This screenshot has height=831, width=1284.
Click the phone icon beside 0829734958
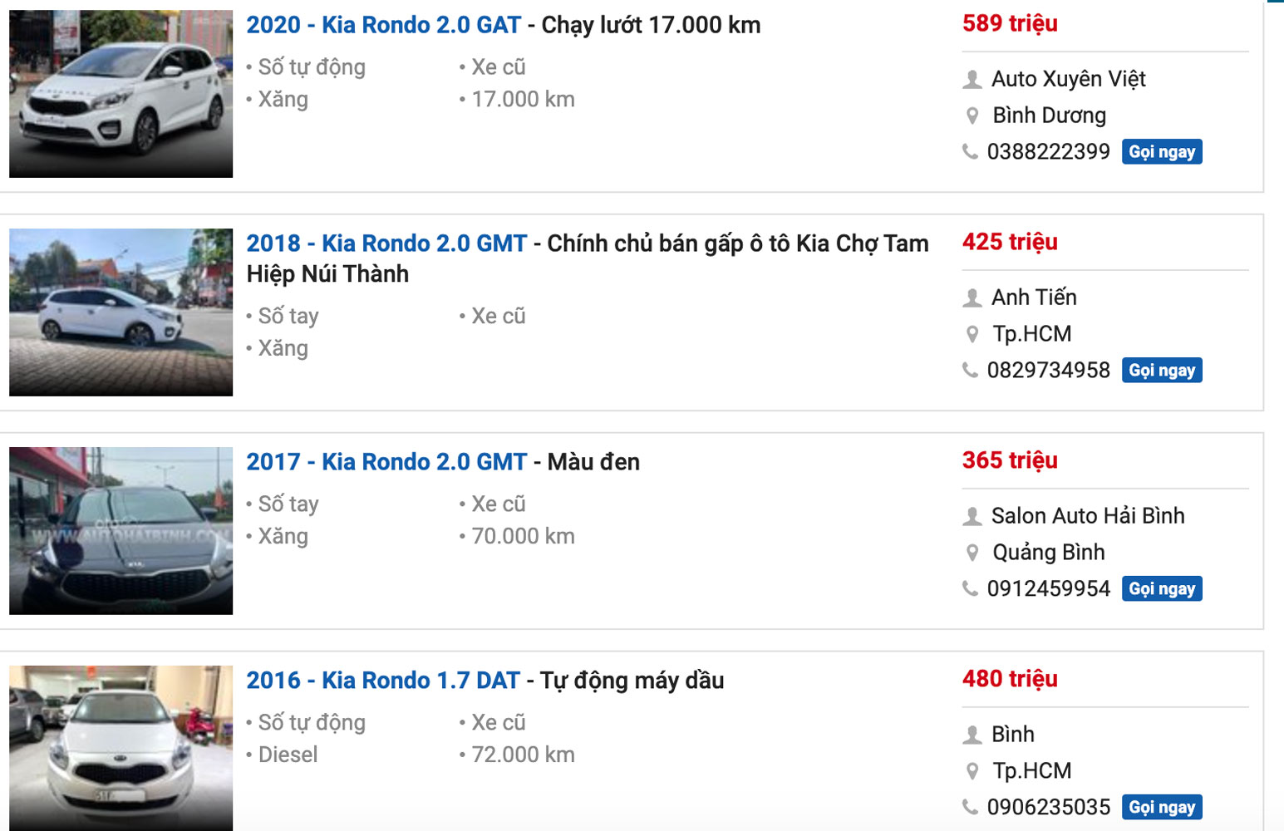pos(970,370)
